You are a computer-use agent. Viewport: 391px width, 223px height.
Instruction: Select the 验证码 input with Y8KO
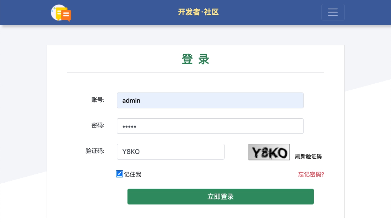pyautogui.click(x=170, y=152)
